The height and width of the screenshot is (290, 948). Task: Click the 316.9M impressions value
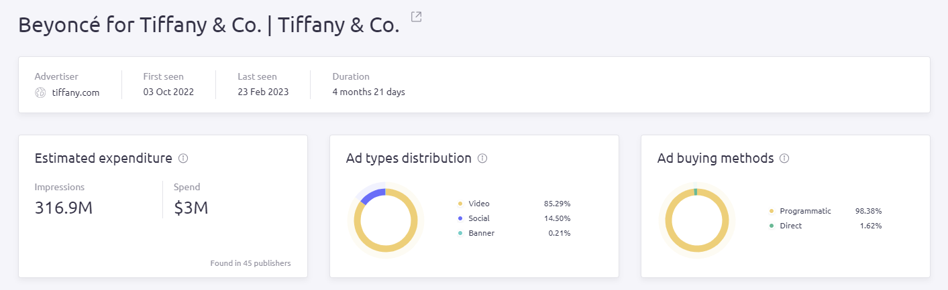pos(63,208)
